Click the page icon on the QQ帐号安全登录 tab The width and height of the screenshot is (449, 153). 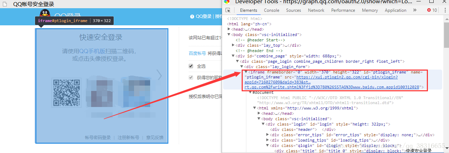coord(4,4)
